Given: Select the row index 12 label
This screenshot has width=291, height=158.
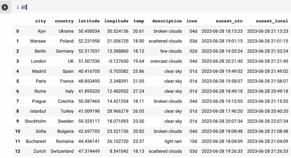Looking at the screenshot, I should 18,151.
